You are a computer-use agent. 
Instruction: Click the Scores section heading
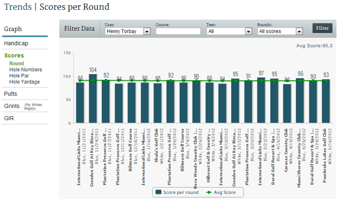pos(14,55)
